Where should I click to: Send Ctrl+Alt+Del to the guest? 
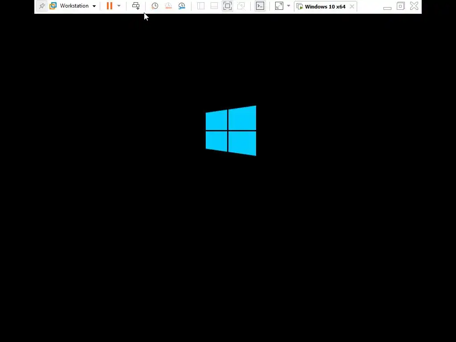pos(136,6)
